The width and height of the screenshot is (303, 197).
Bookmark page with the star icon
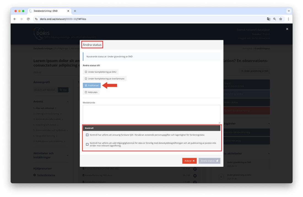click(x=281, y=19)
